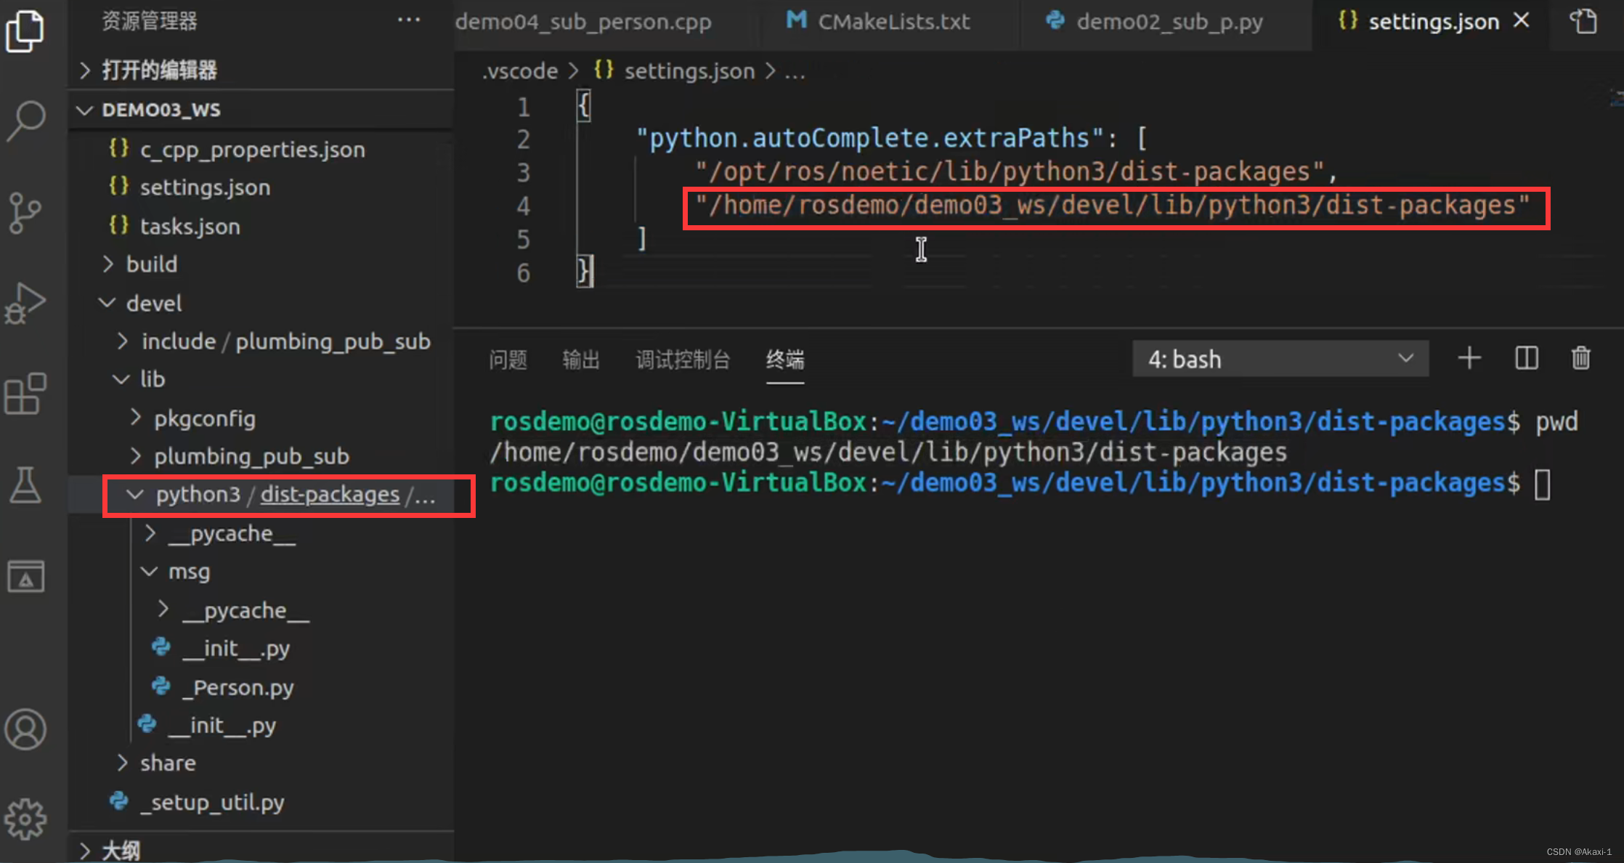The height and width of the screenshot is (863, 1624).
Task: Close the settings.json tab
Action: (x=1521, y=21)
